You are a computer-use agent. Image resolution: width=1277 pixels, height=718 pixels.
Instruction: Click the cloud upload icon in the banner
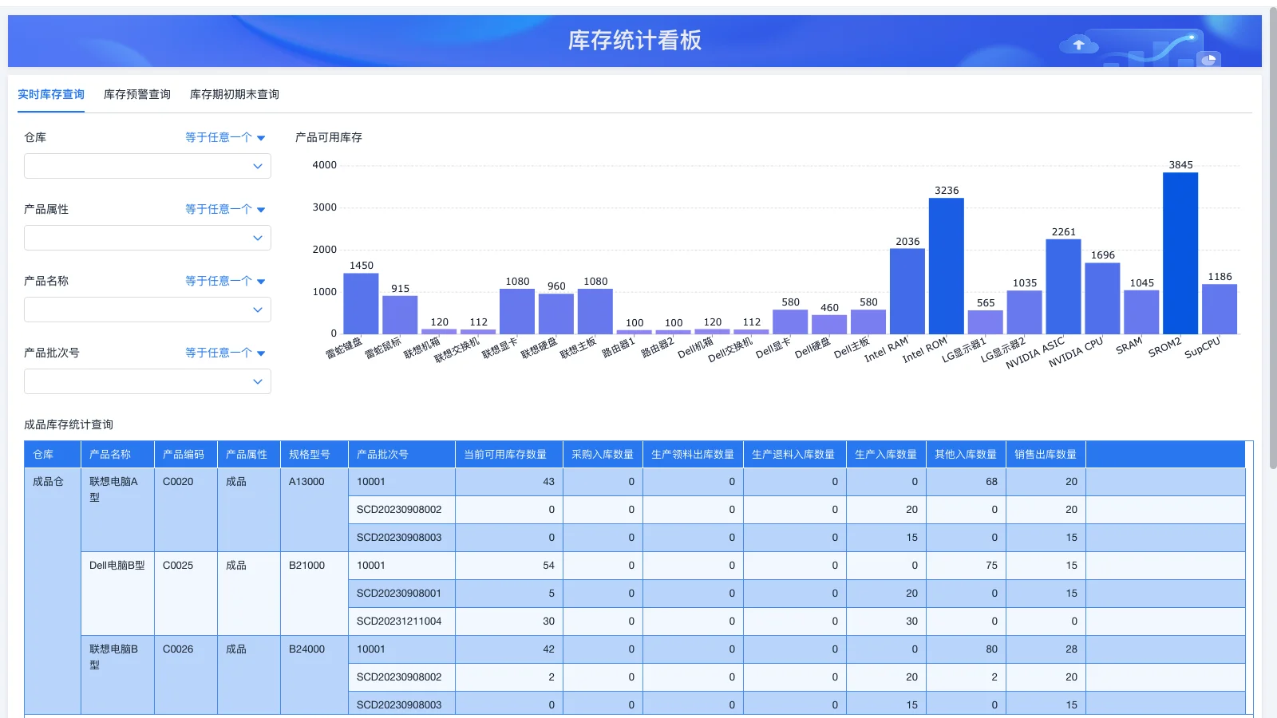(x=1079, y=45)
